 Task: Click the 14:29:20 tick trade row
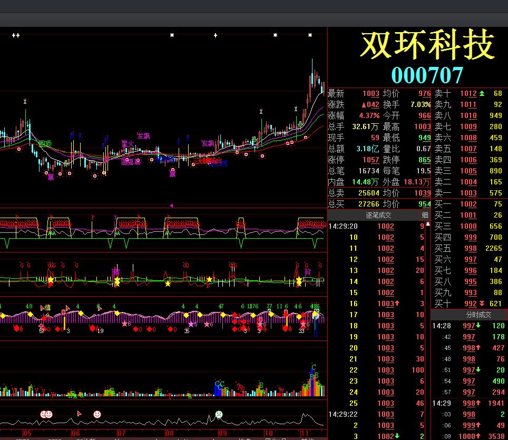(x=376, y=226)
